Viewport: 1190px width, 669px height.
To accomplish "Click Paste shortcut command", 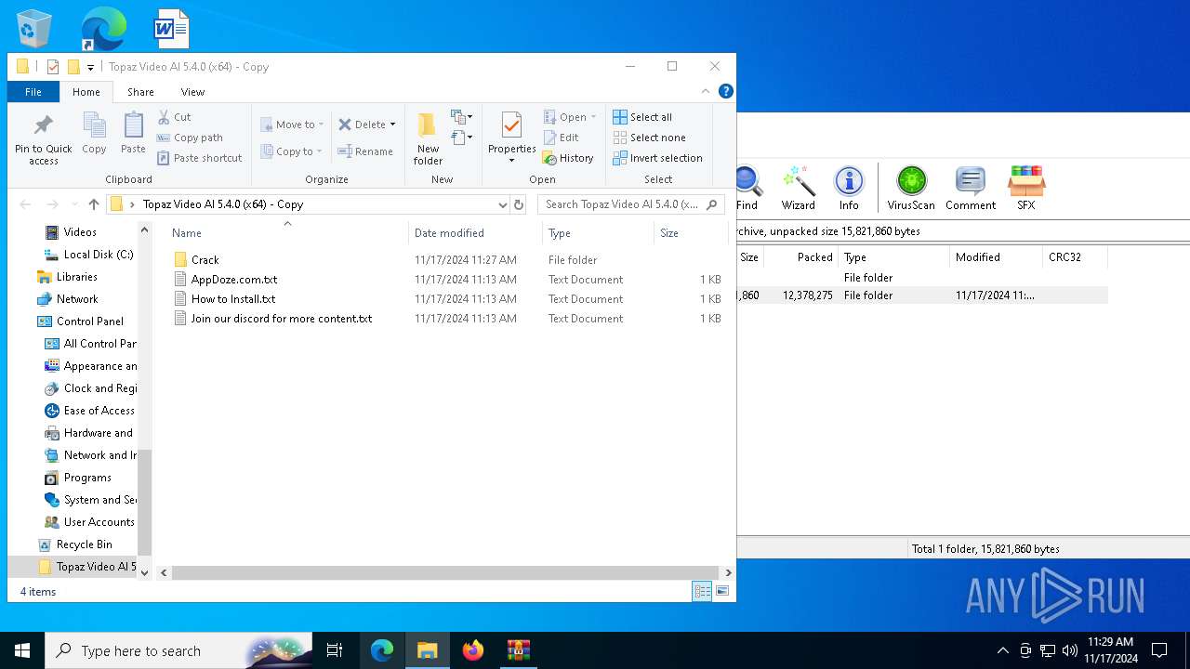I will click(199, 158).
